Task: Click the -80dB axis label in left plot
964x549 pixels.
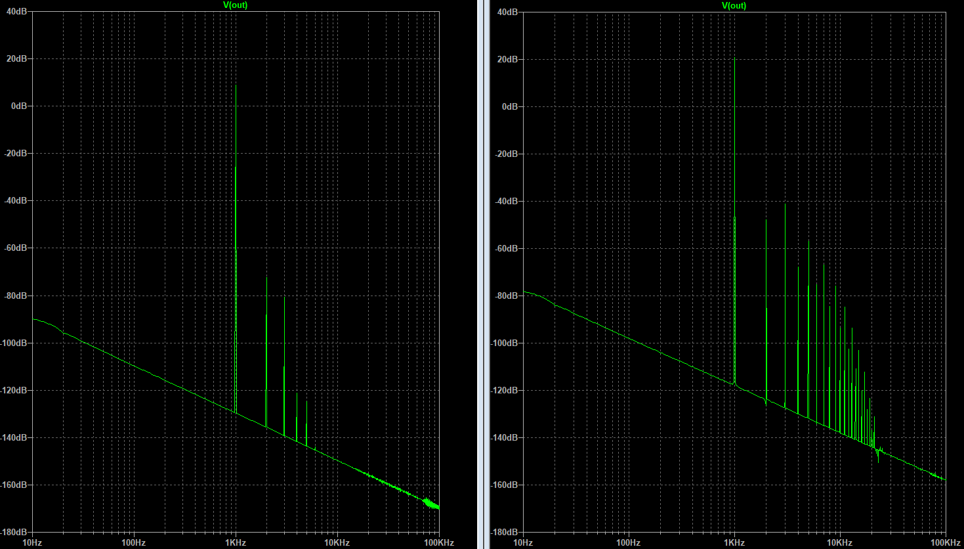Action: pos(15,296)
